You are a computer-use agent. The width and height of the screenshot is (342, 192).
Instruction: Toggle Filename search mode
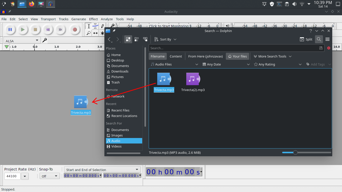158,56
